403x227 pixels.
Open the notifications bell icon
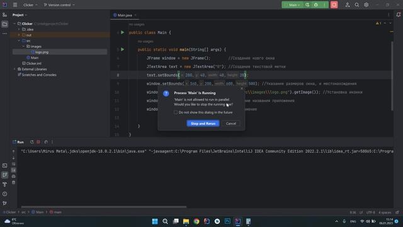399,15
